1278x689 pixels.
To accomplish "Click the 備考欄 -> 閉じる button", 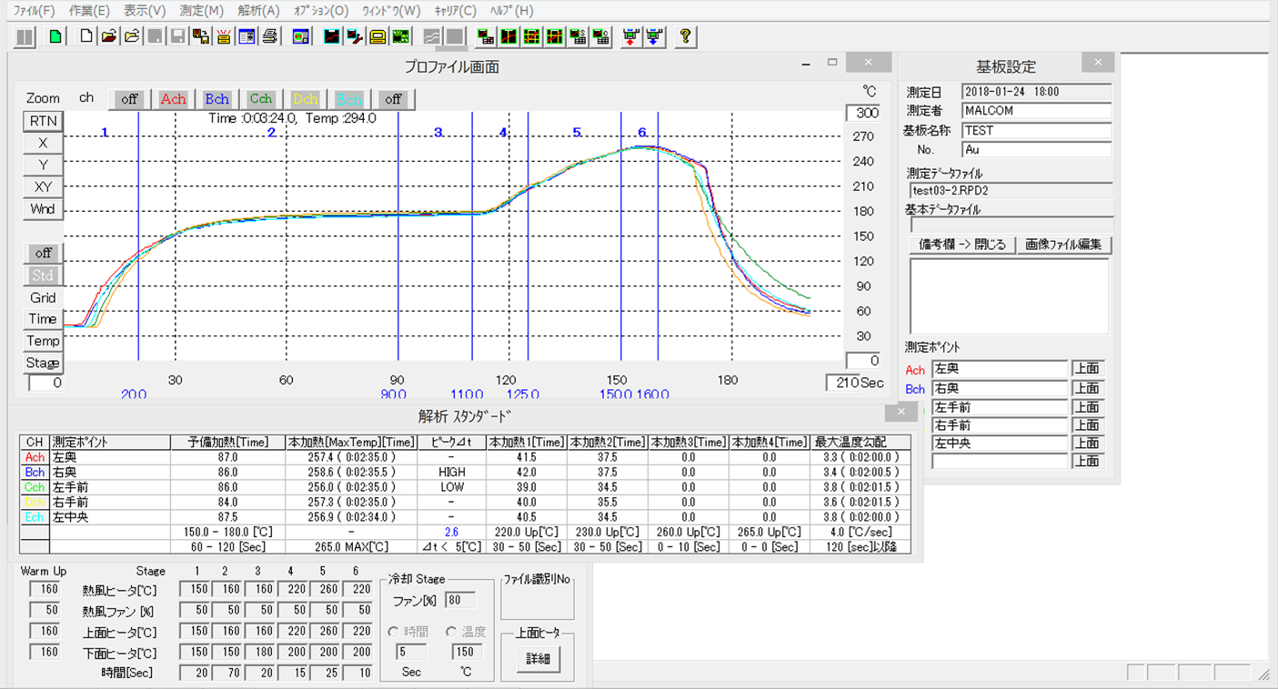I will (961, 245).
